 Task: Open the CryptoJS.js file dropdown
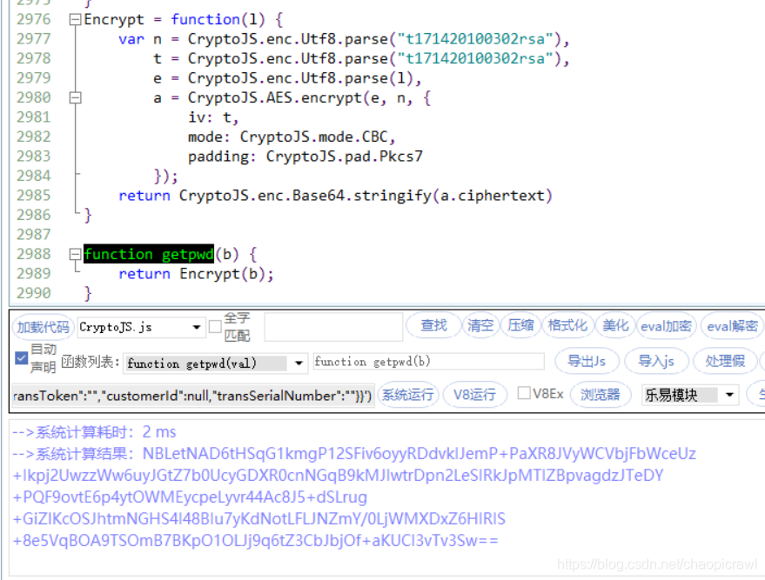pyautogui.click(x=196, y=327)
